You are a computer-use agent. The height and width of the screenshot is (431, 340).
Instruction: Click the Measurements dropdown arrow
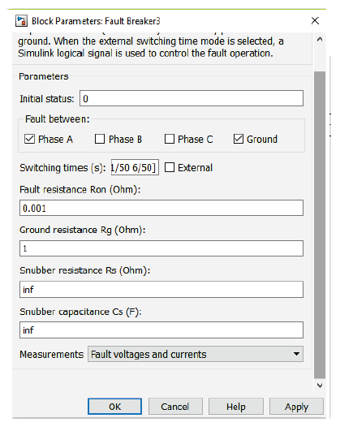pos(296,354)
